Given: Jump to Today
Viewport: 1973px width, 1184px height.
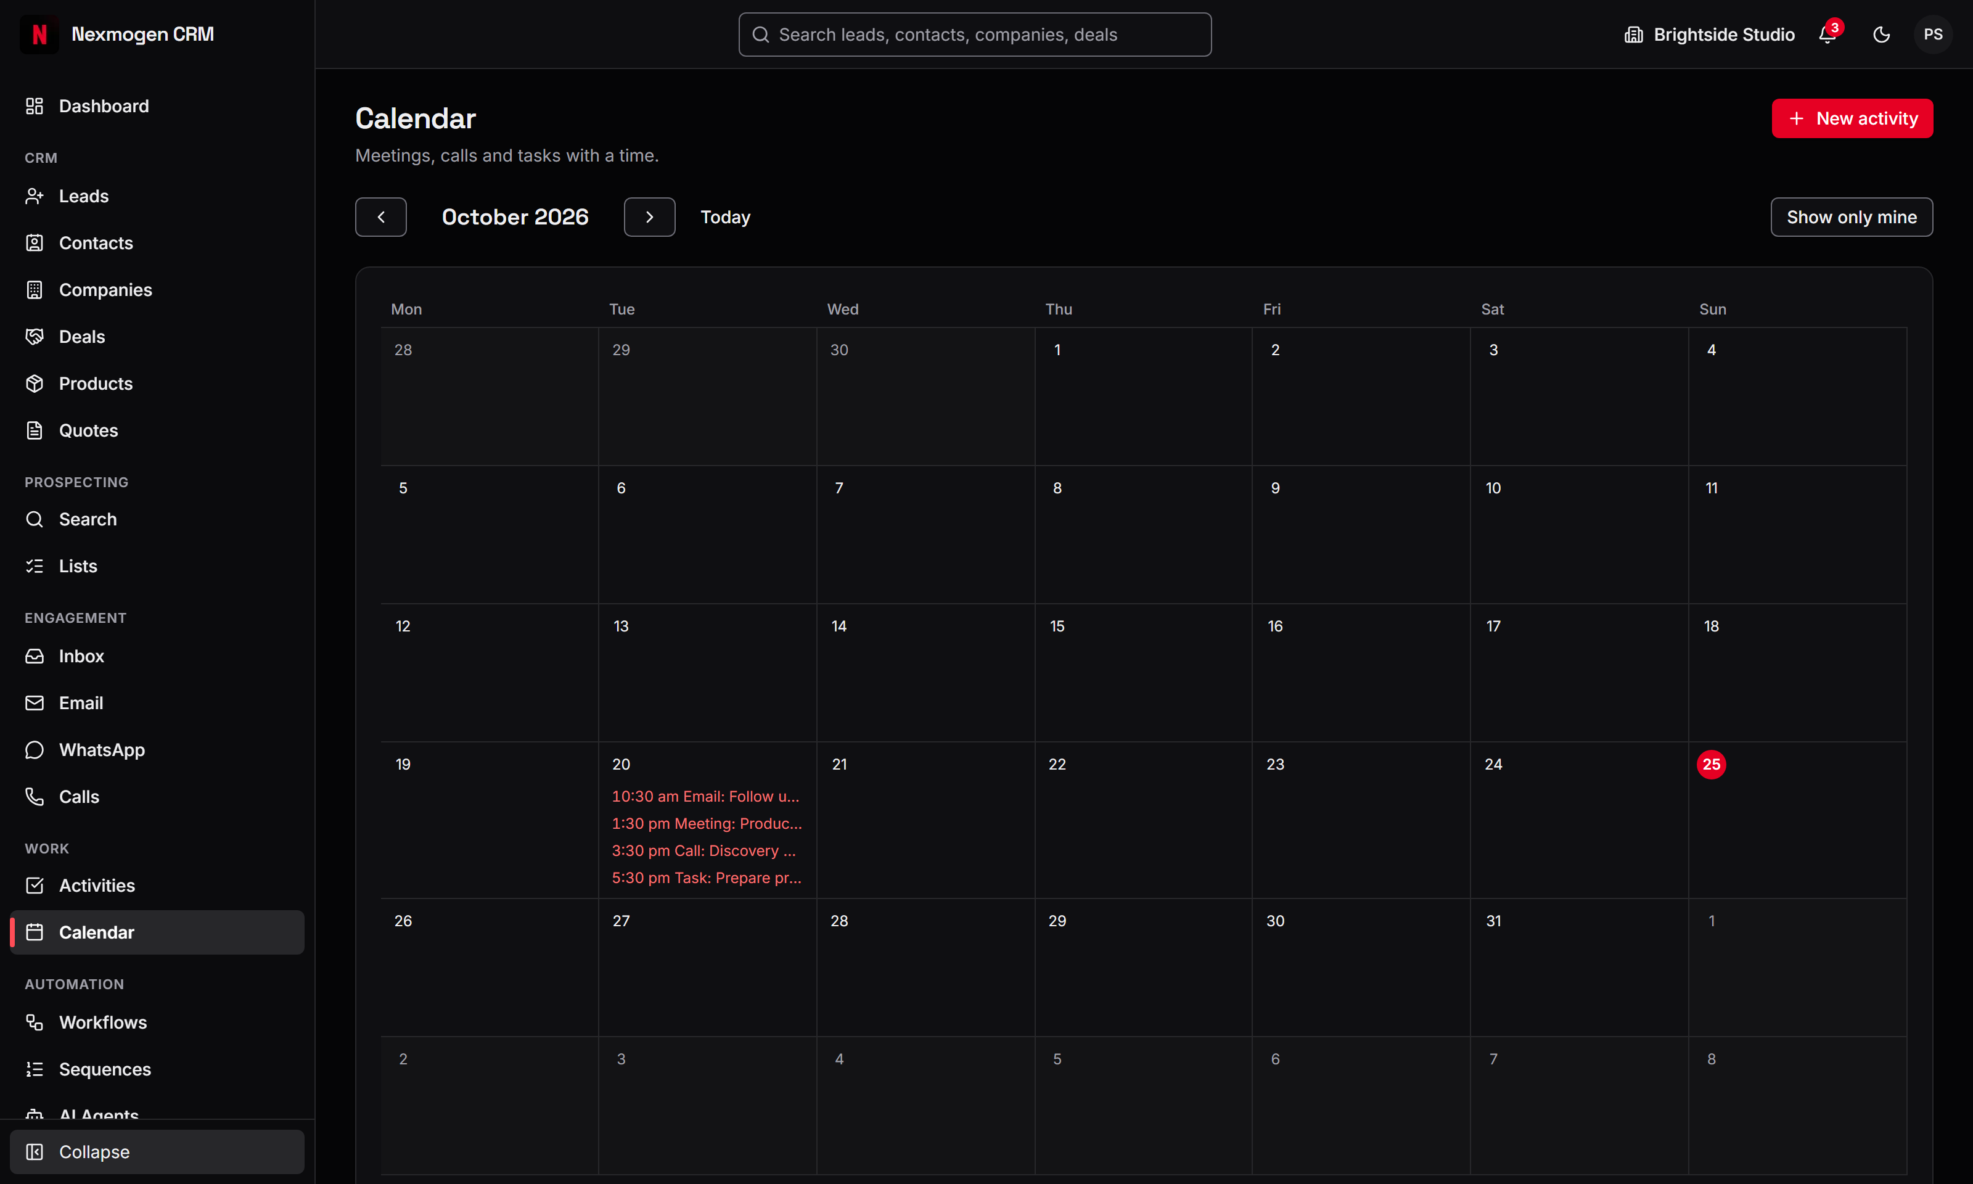Looking at the screenshot, I should pyautogui.click(x=725, y=217).
